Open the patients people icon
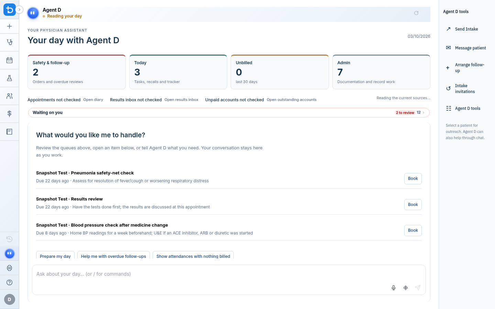 [9, 96]
